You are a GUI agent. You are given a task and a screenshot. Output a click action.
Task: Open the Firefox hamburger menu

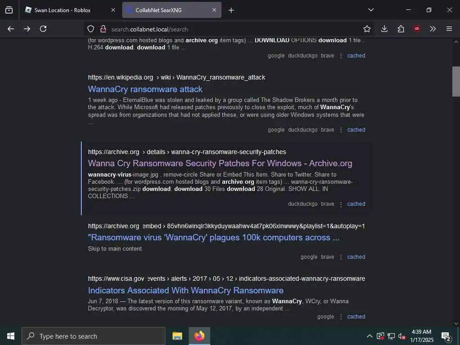(x=449, y=29)
